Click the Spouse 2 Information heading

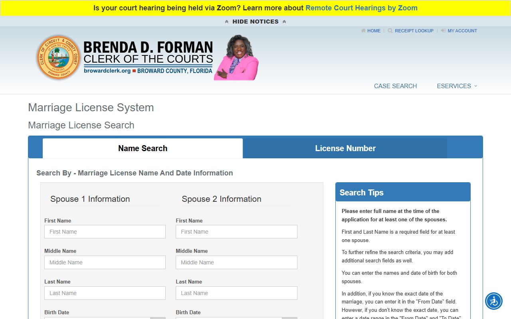222,199
